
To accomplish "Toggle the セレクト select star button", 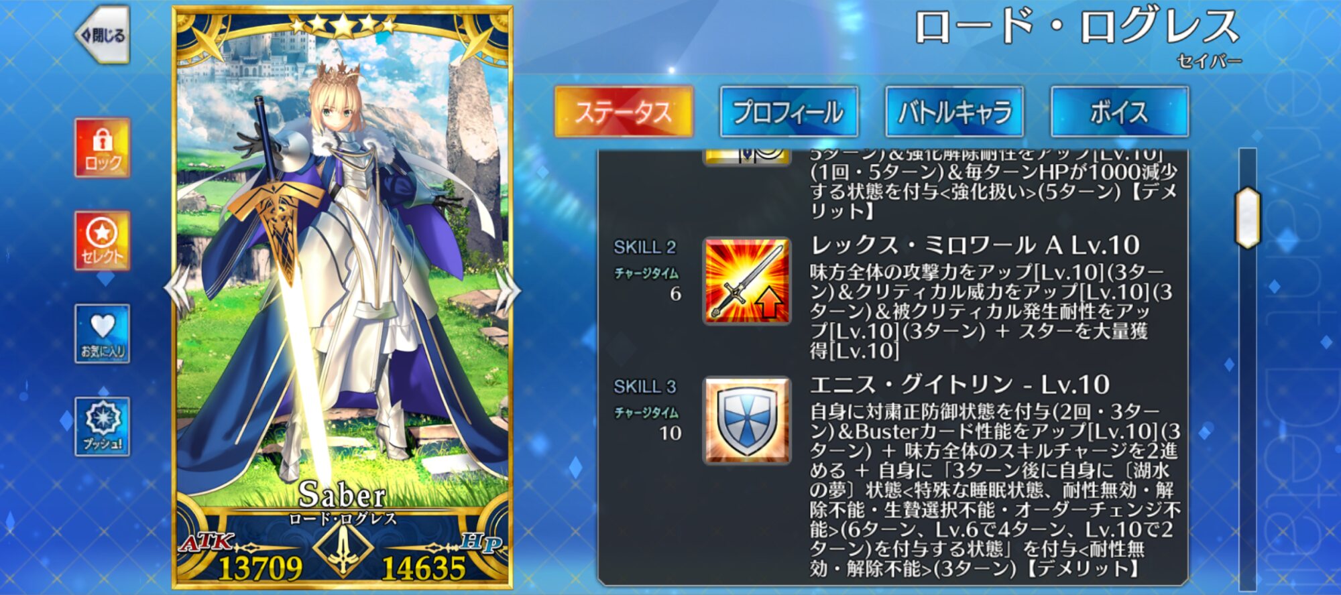I will 102,241.
